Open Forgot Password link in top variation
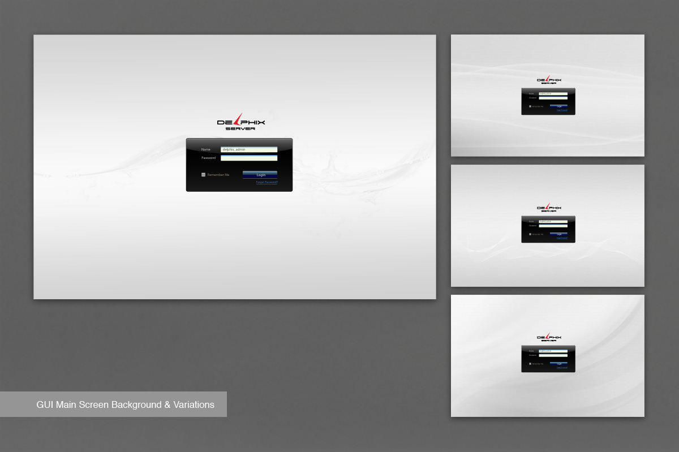 pos(562,110)
